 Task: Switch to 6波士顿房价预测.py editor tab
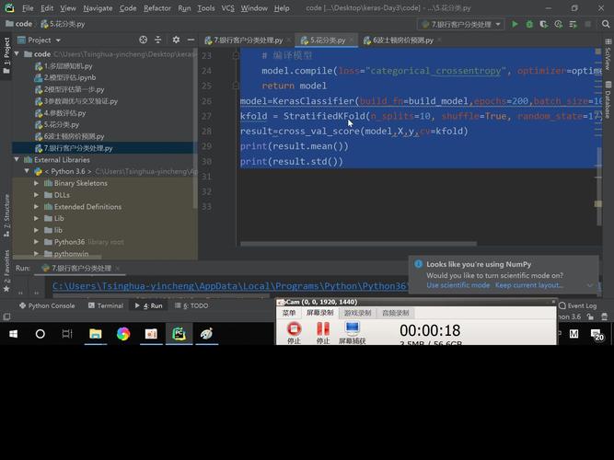403,40
